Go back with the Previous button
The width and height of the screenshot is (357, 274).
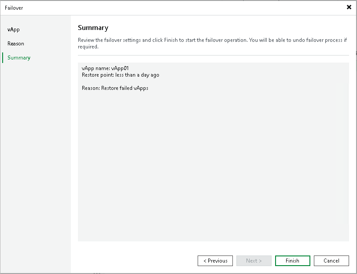tap(215, 260)
